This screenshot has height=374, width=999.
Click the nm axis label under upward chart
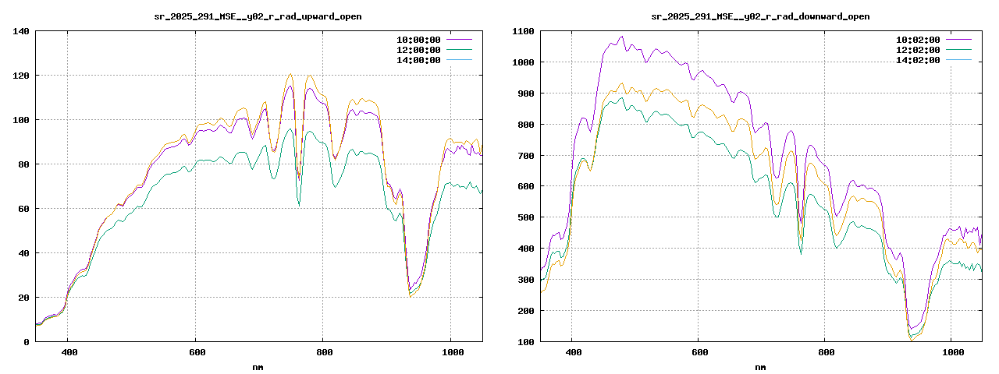(x=258, y=366)
